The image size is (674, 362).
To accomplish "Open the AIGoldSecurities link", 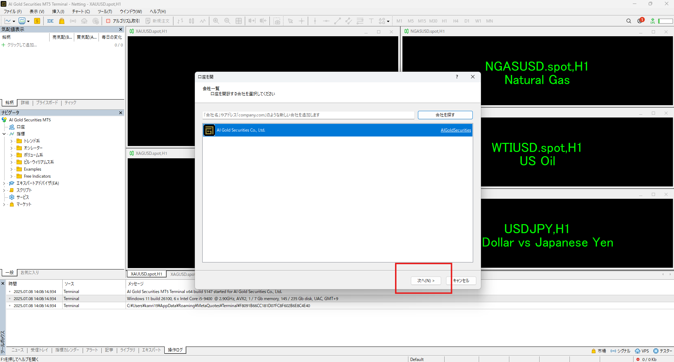I will pos(456,130).
